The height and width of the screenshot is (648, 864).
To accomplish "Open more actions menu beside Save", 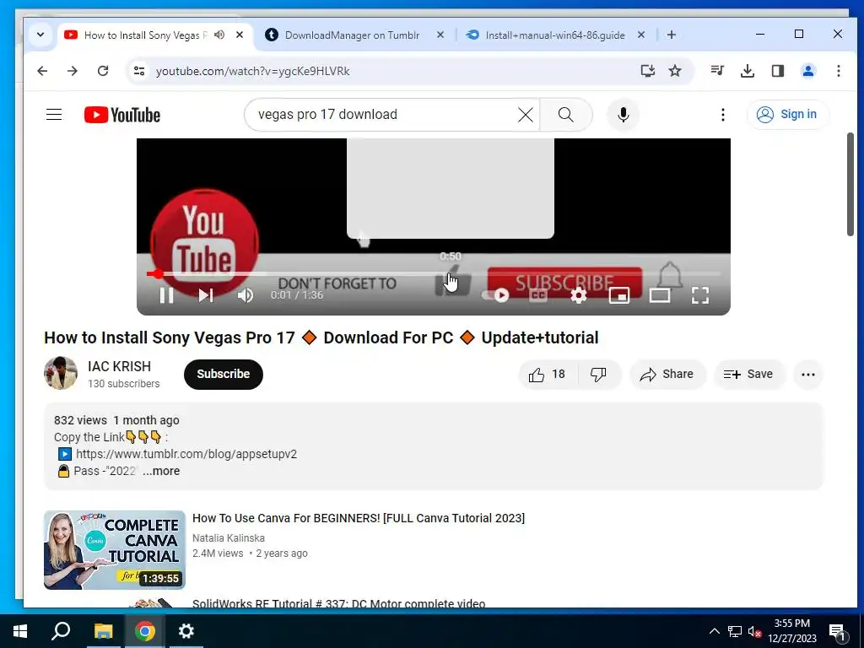I will click(x=807, y=375).
